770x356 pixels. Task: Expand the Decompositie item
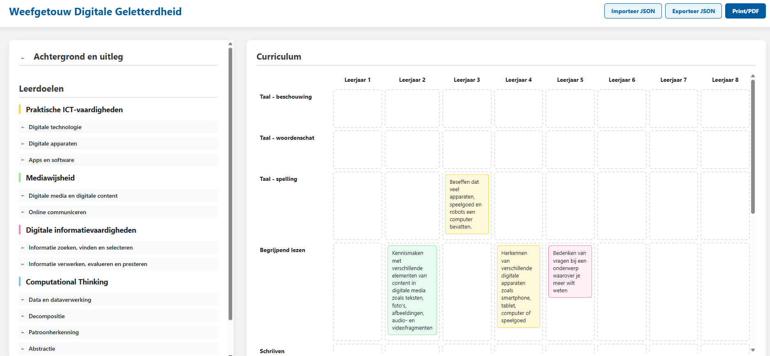(x=118, y=316)
